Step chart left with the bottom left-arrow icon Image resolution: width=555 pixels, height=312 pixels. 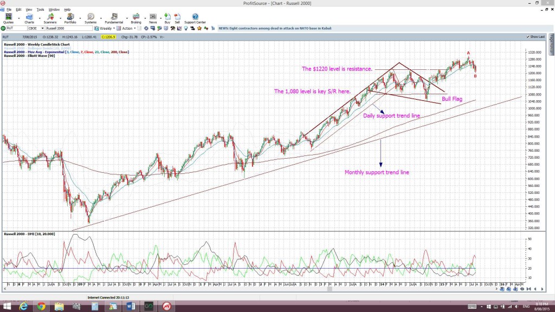coord(535,289)
